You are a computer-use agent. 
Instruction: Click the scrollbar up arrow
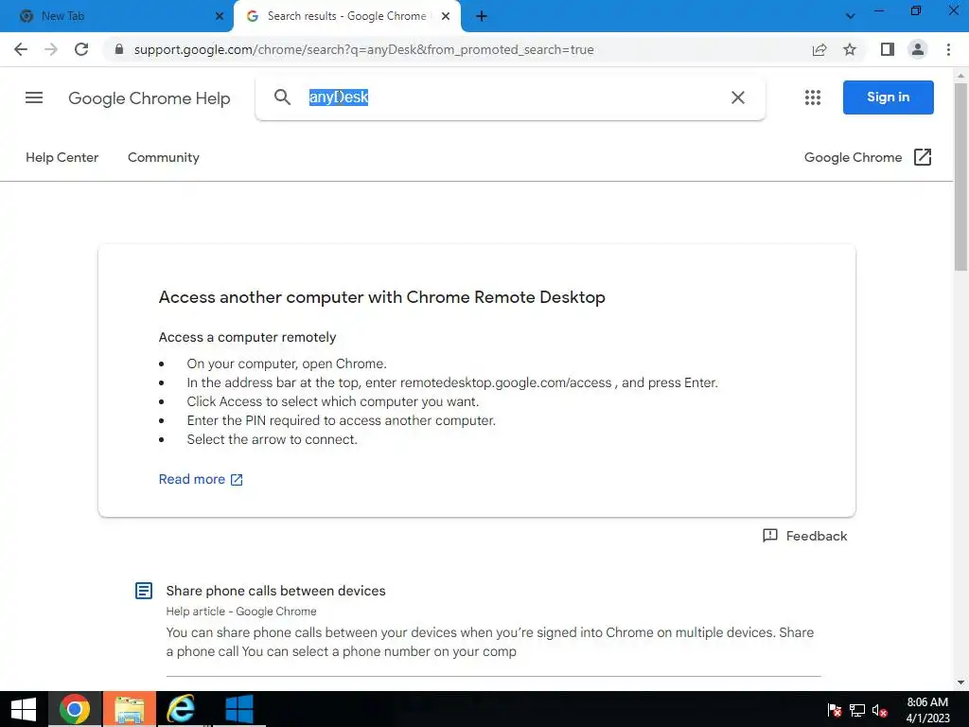click(961, 76)
